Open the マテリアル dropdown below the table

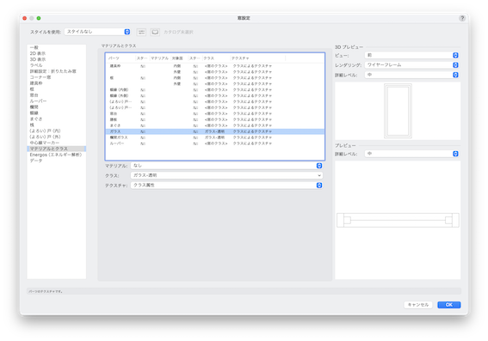pos(226,166)
